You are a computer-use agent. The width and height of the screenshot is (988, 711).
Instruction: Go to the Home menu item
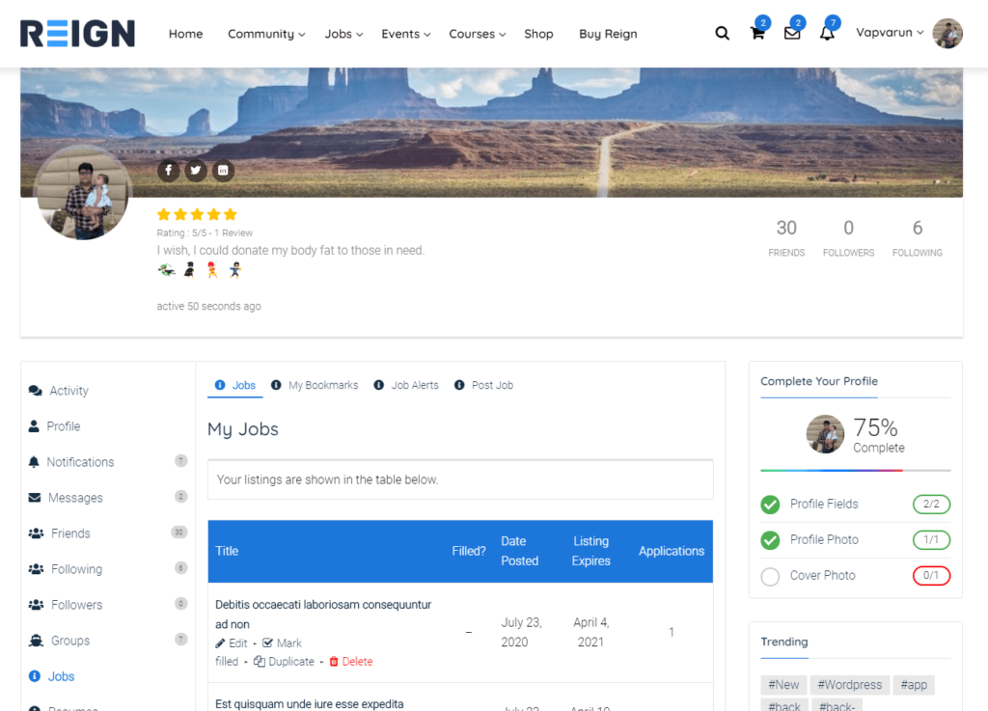coord(186,34)
